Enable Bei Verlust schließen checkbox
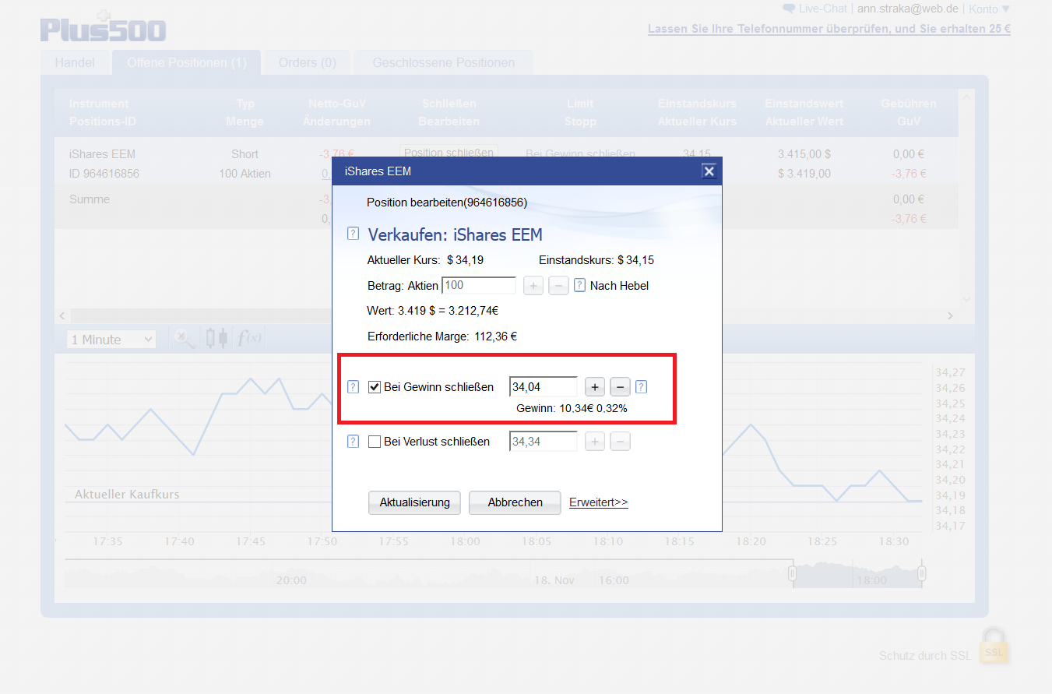Image resolution: width=1052 pixels, height=694 pixels. (375, 442)
